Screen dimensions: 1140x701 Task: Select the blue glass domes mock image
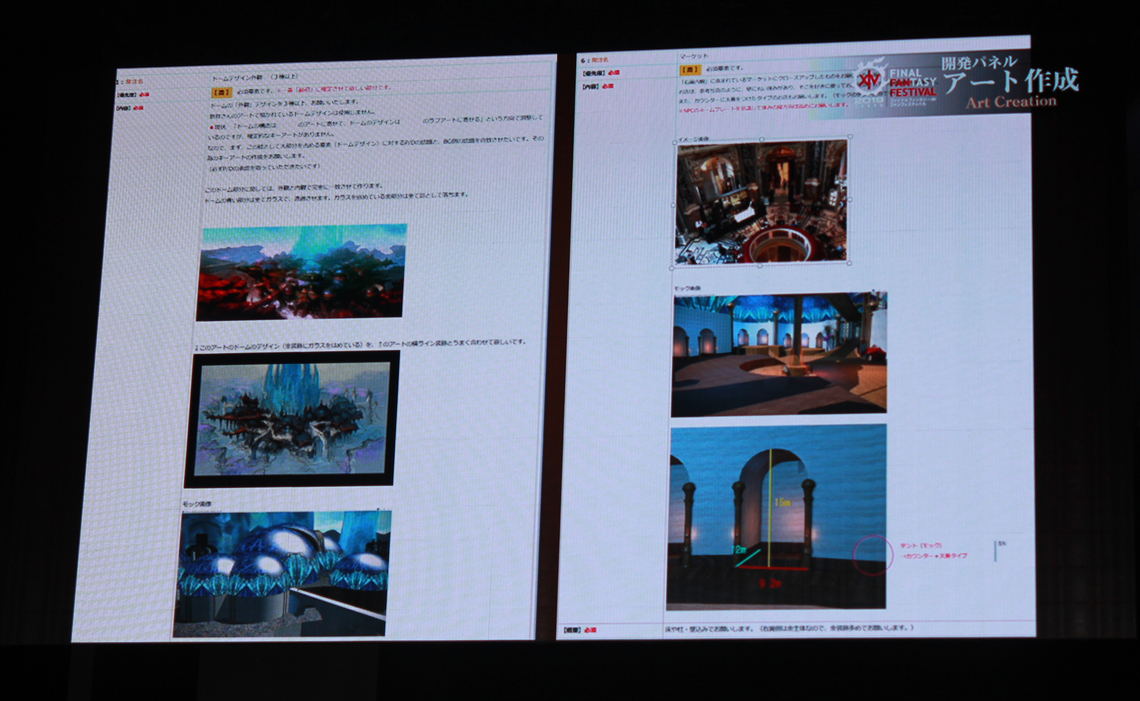283,573
